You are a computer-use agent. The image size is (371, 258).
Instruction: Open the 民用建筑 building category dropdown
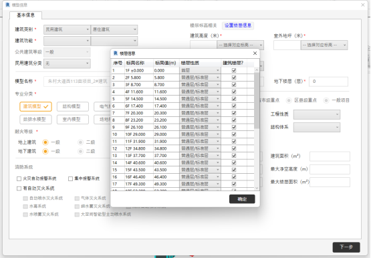coord(67,29)
